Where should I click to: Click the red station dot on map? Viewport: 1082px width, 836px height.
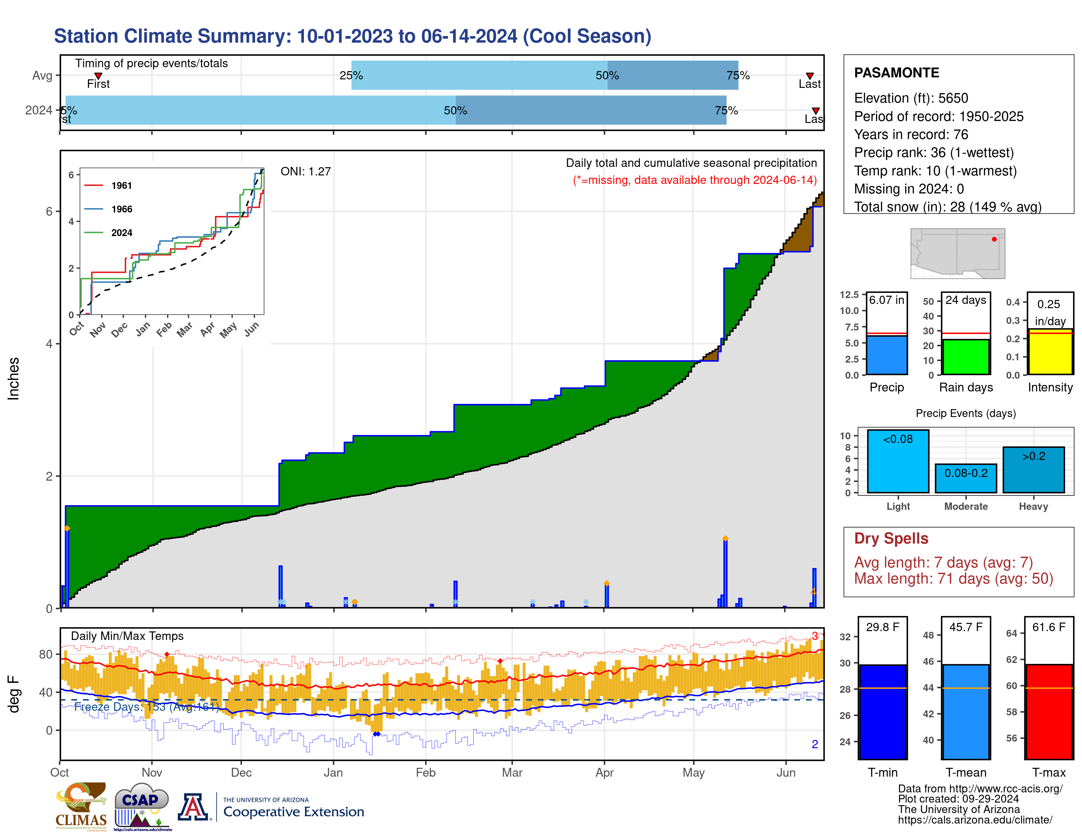[x=994, y=239]
